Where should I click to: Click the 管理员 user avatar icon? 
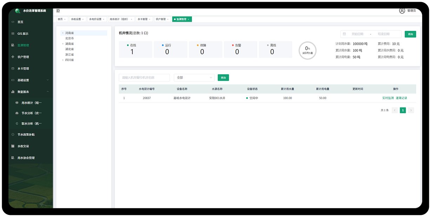[x=402, y=10]
